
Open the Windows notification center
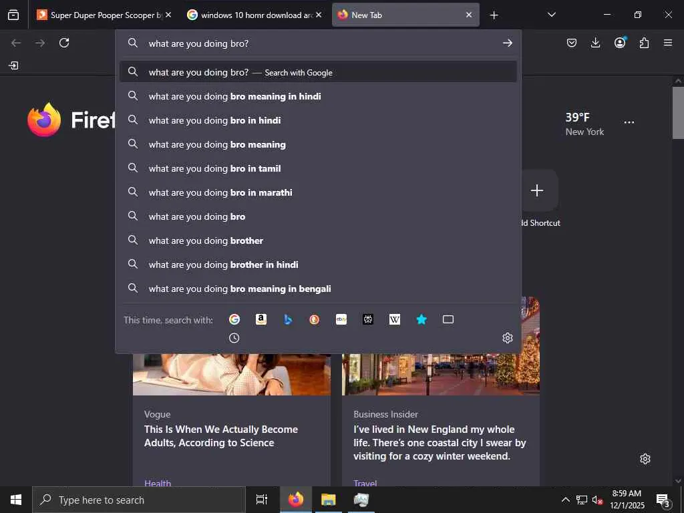663,500
